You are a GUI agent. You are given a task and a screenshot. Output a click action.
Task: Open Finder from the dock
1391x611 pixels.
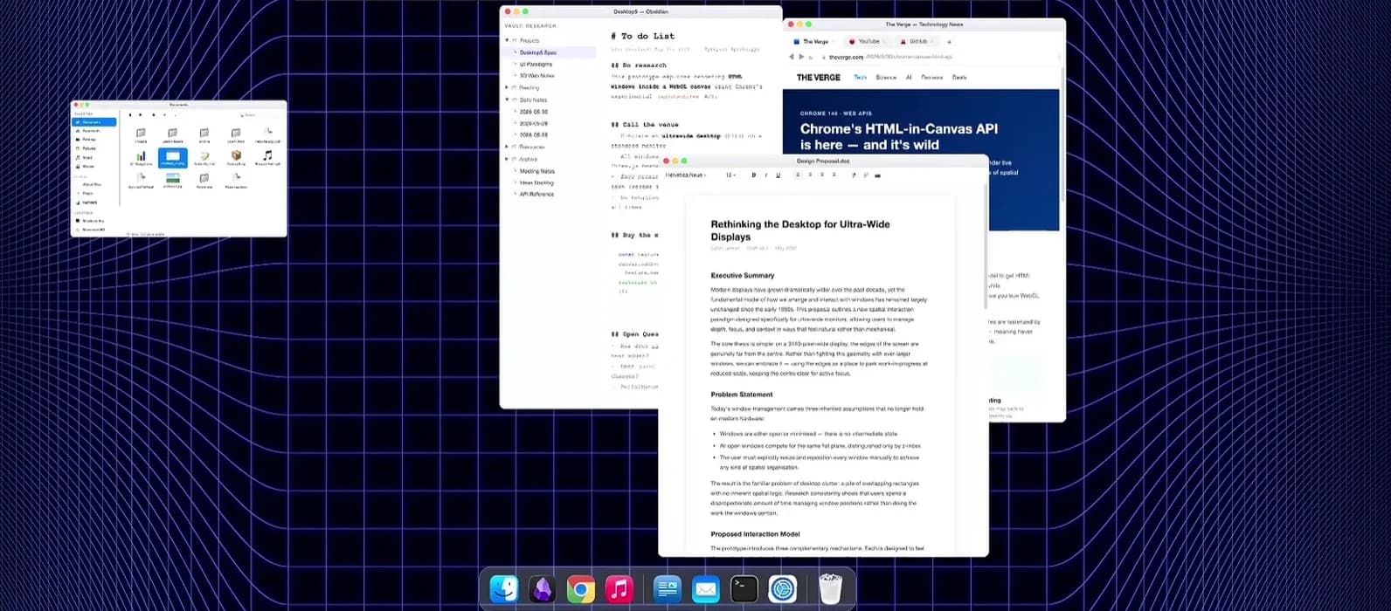[x=504, y=590]
